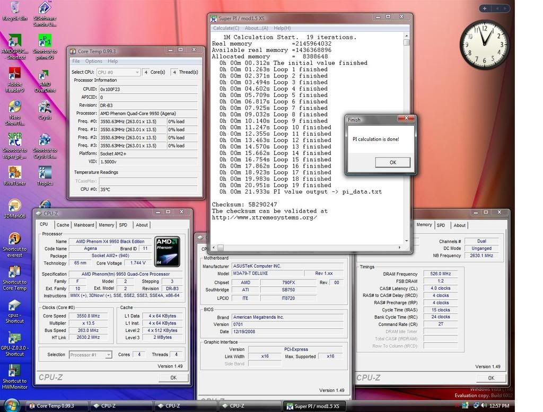
Task: Click Super PI / mod1.5 XS taskbar button
Action: tap(314, 406)
